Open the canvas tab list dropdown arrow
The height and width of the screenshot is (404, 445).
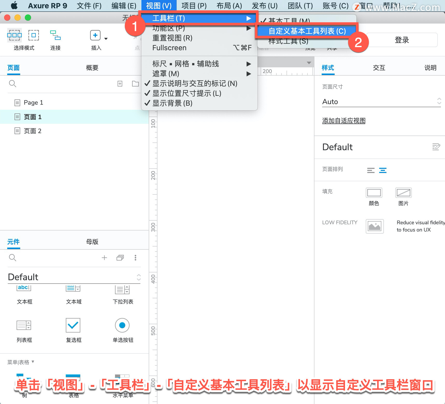point(309,63)
